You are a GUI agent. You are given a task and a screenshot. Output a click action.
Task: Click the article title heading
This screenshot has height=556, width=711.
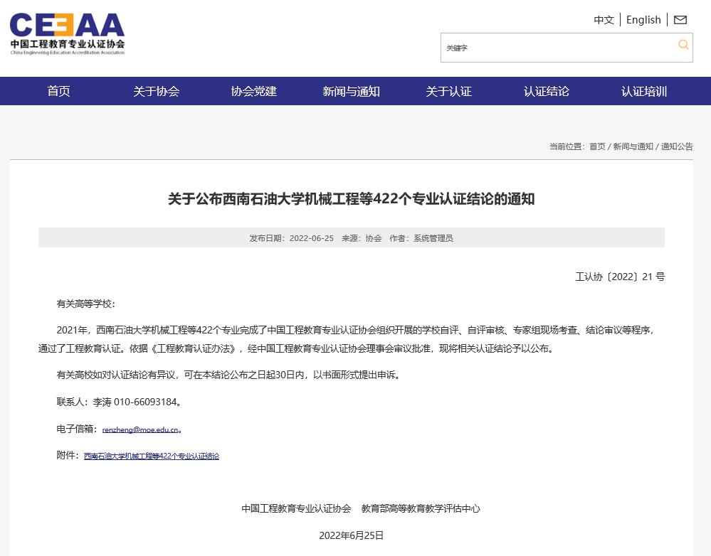pos(351,199)
